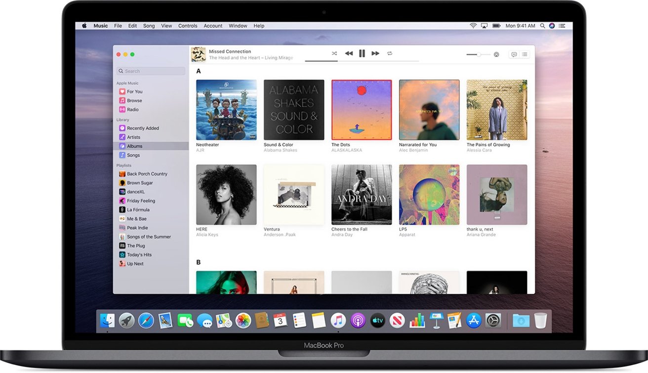The image size is (648, 373).
Task: Pause the currently playing song
Action: [x=362, y=53]
